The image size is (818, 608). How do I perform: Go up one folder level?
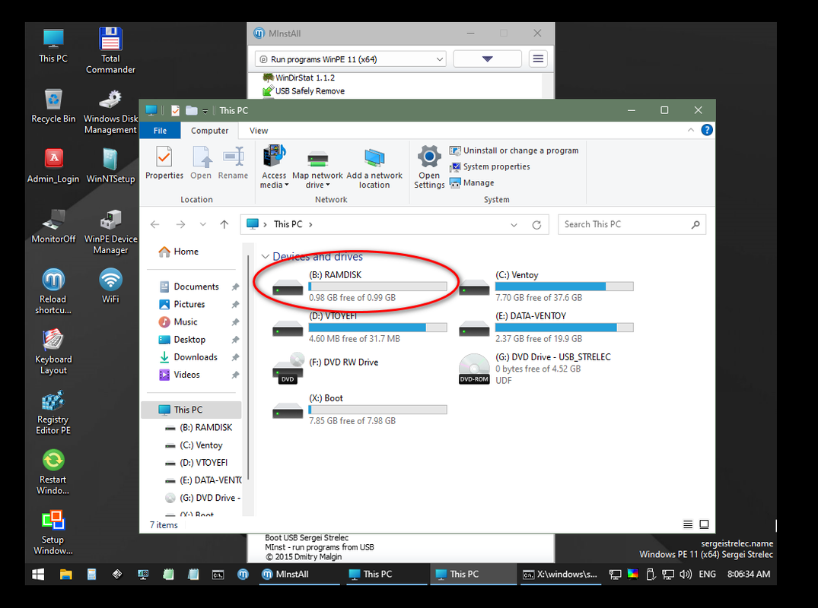pos(224,224)
